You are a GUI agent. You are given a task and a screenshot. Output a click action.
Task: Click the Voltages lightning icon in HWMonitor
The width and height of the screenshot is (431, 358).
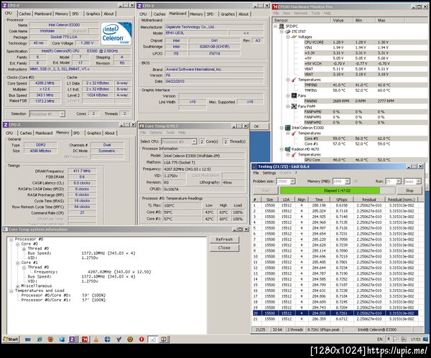click(294, 37)
